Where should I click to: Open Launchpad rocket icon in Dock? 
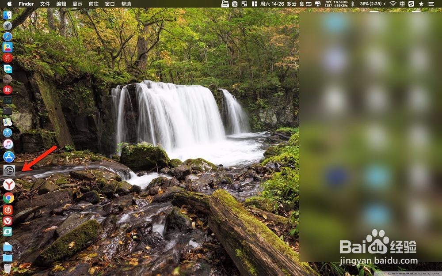click(x=8, y=26)
